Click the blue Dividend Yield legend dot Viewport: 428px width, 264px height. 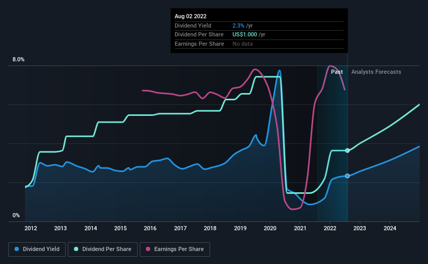point(17,249)
